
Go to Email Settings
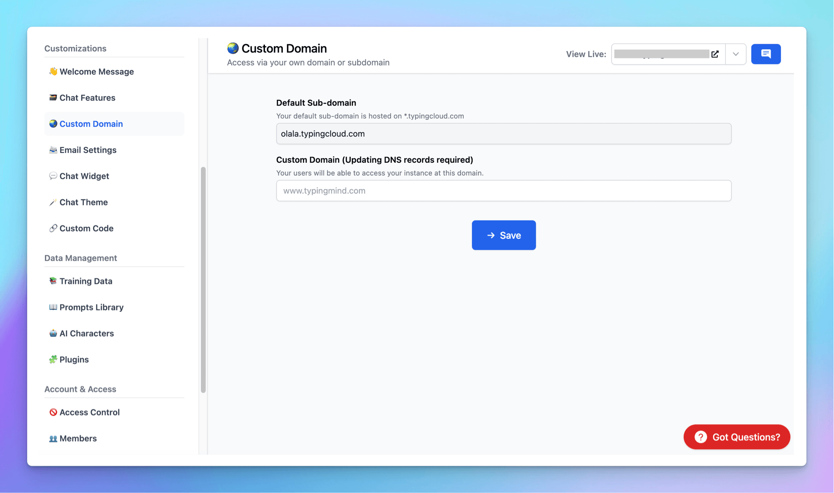click(x=114, y=150)
